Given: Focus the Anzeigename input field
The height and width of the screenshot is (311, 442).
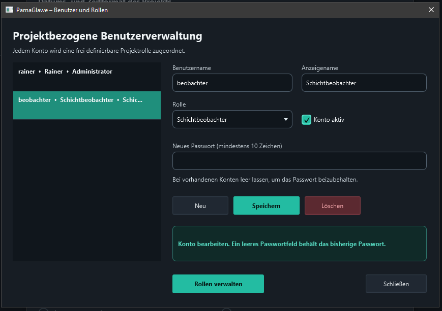Looking at the screenshot, I should pyautogui.click(x=364, y=83).
